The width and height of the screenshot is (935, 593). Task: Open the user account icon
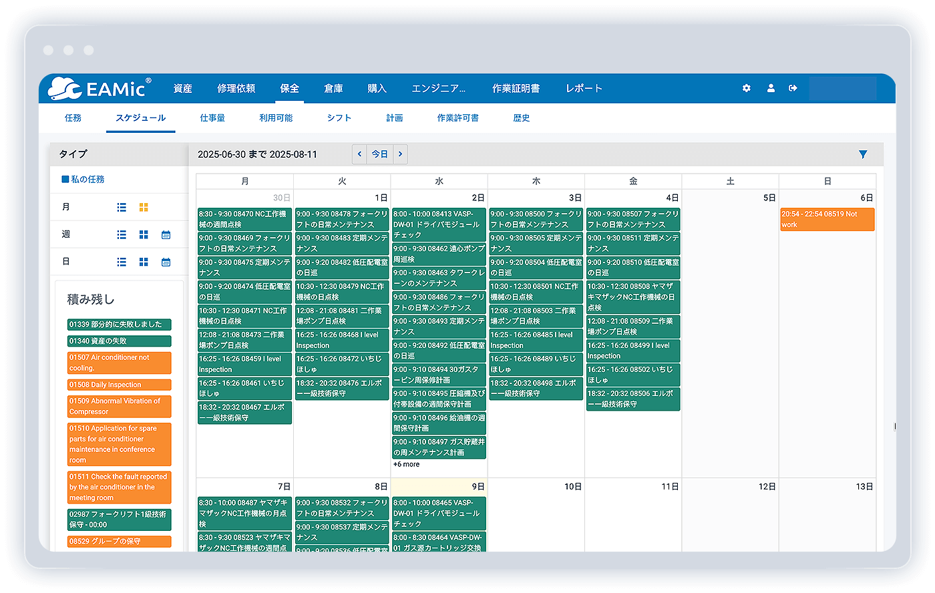pyautogui.click(x=771, y=87)
